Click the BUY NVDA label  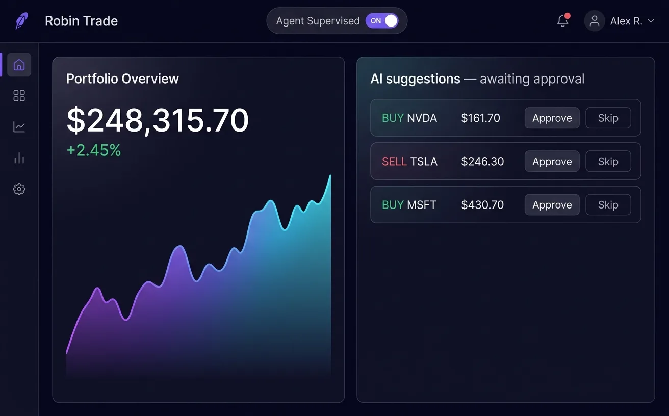pos(409,118)
